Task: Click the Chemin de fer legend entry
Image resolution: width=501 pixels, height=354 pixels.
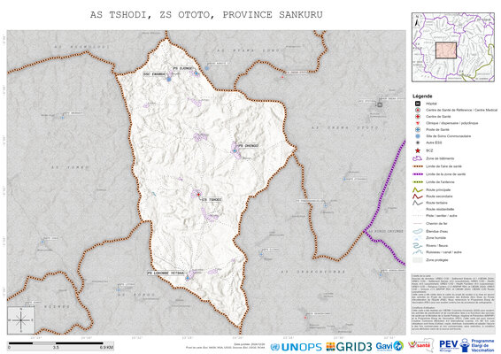Action: point(435,224)
